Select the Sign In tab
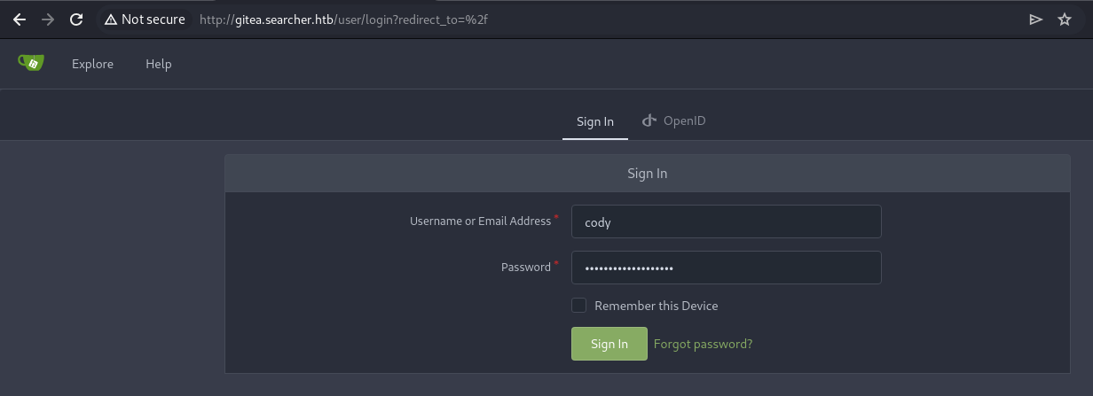 [595, 121]
